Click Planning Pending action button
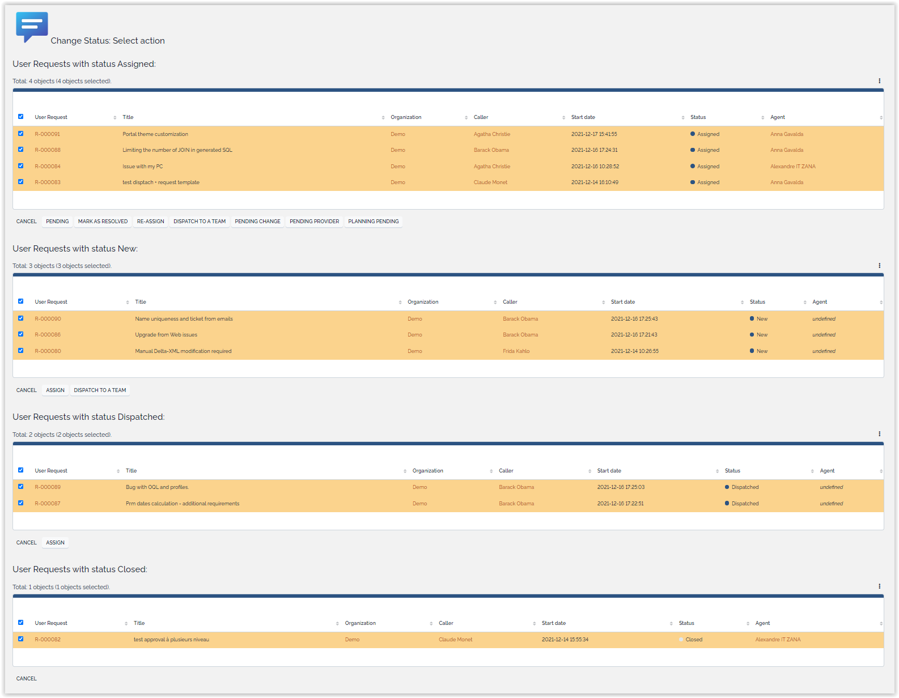The height and width of the screenshot is (698, 899). click(x=373, y=222)
